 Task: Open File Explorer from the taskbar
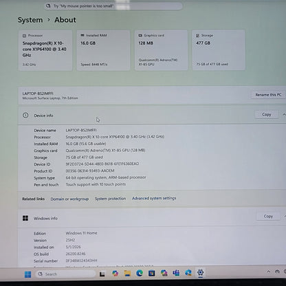pos(127,273)
